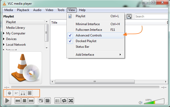The width and height of the screenshot is (170, 107).
Task: Toggle fullscreen video button
Action: (41, 101)
